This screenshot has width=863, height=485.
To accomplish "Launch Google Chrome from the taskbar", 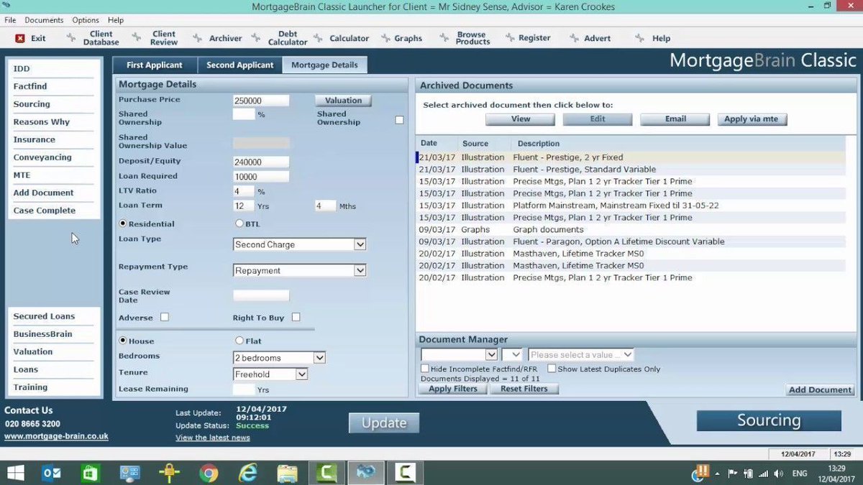I will click(x=209, y=473).
